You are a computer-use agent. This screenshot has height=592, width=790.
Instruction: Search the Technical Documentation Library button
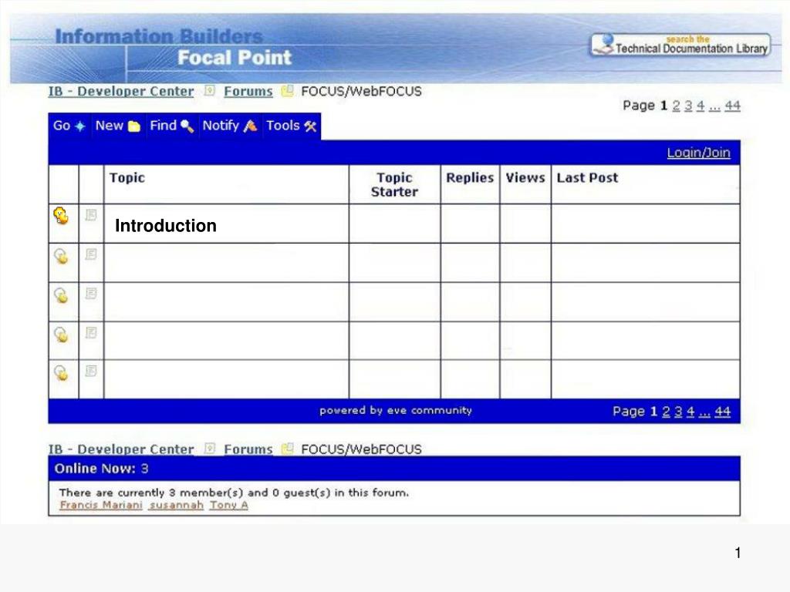pos(680,45)
